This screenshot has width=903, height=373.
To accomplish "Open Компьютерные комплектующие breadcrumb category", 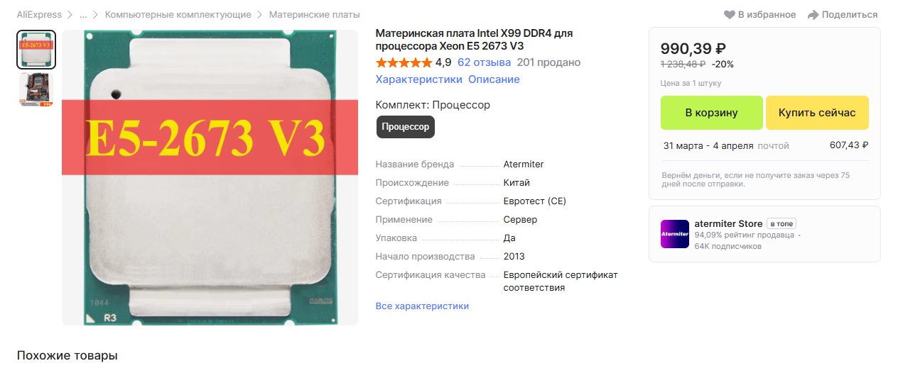I will tap(178, 15).
